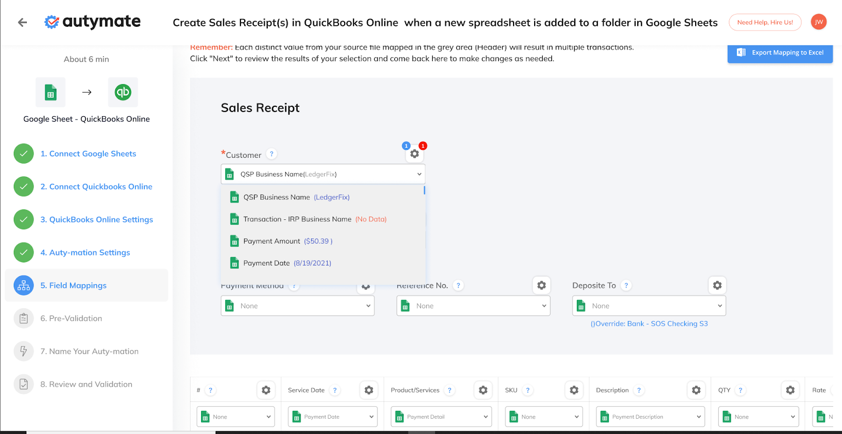
Task: Open Reference No. gear settings
Action: coord(542,285)
